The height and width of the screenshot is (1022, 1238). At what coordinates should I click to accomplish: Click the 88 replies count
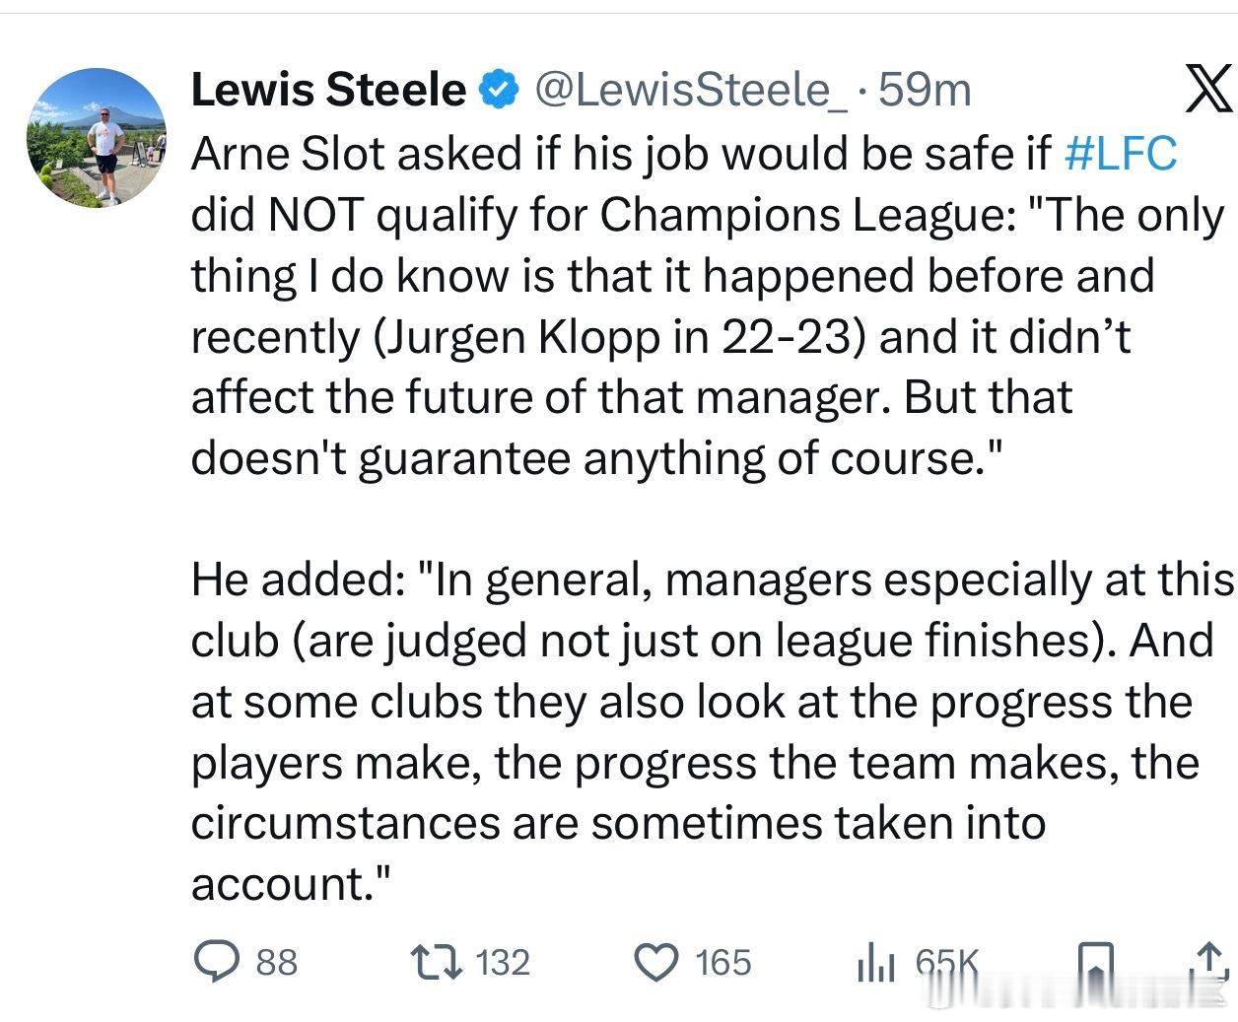pyautogui.click(x=276, y=962)
